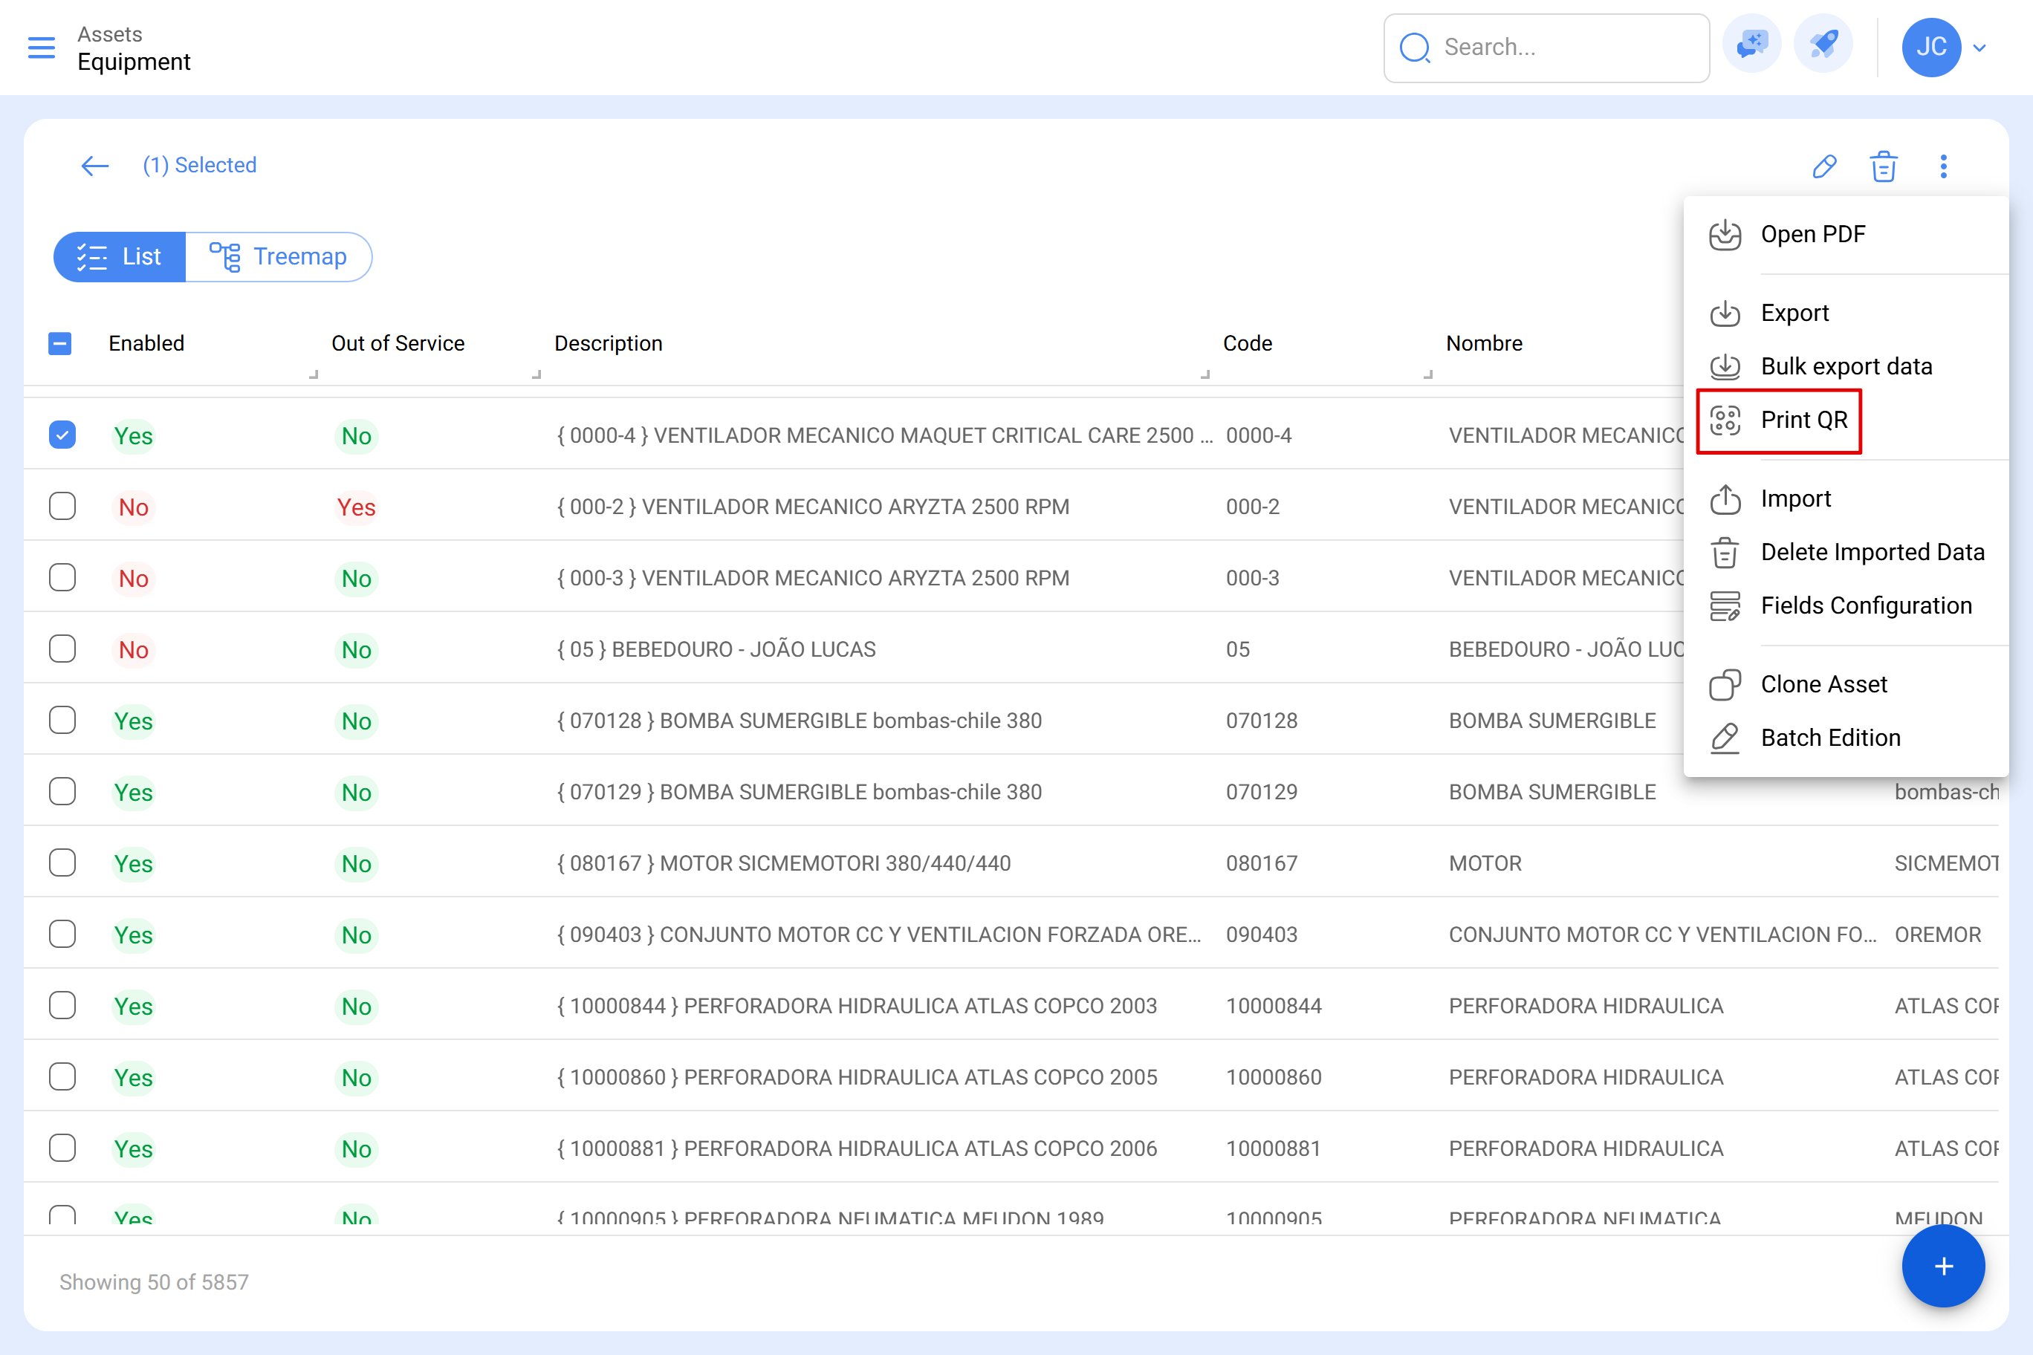Check the 070129 BOMBA SUMERGIBLE row
The image size is (2033, 1355).
pos(62,792)
